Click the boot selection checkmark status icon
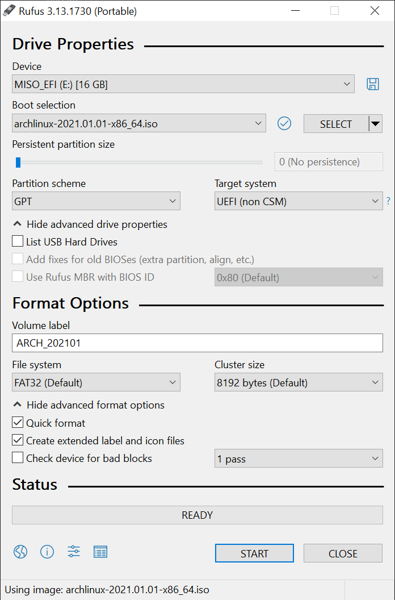Image resolution: width=395 pixels, height=600 pixels. (x=284, y=123)
